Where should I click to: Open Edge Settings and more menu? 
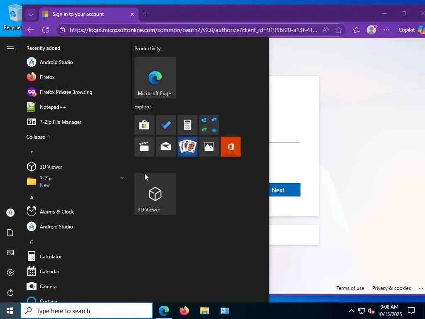click(386, 30)
